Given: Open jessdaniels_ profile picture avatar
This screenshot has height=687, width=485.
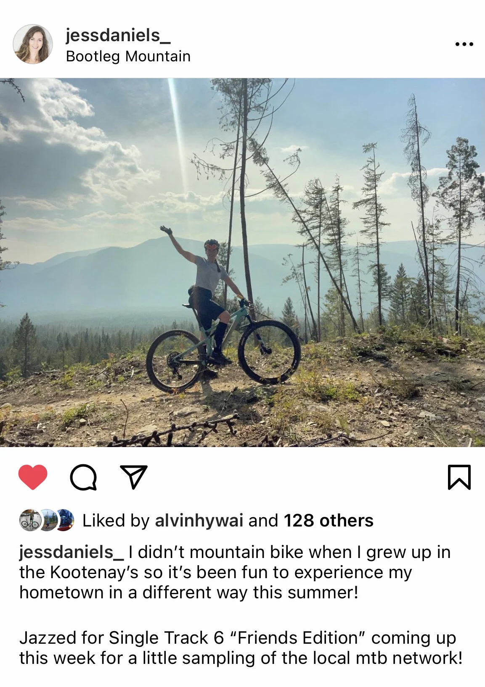Looking at the screenshot, I should [33, 44].
